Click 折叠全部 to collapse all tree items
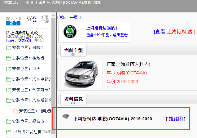 click(x=45, y=19)
